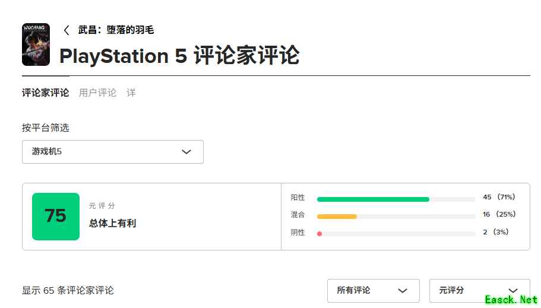Click the 总体上有利 score description
This screenshot has height=308, width=541.
(113, 224)
